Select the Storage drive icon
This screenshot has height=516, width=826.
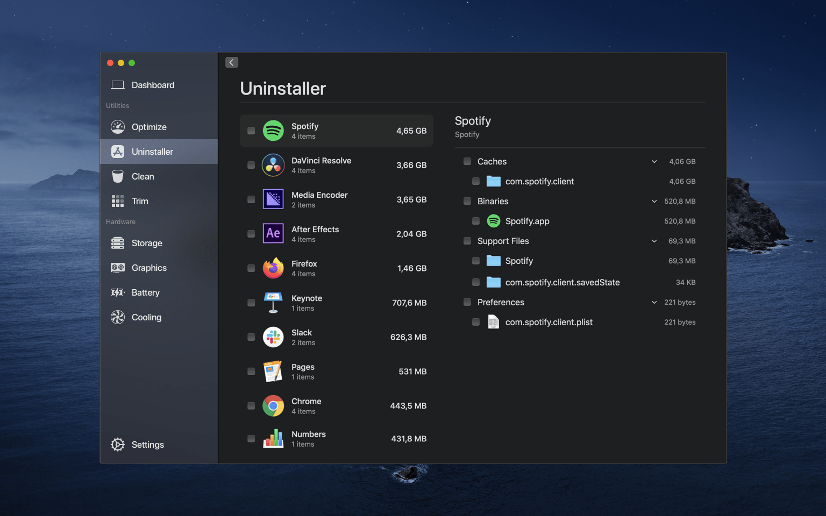(x=118, y=243)
